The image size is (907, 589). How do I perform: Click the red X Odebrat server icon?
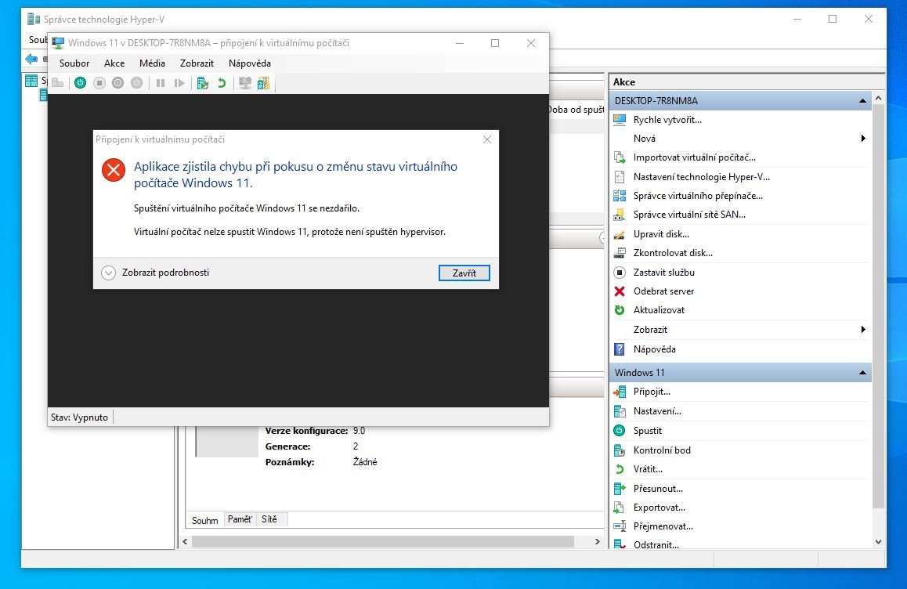click(x=620, y=291)
